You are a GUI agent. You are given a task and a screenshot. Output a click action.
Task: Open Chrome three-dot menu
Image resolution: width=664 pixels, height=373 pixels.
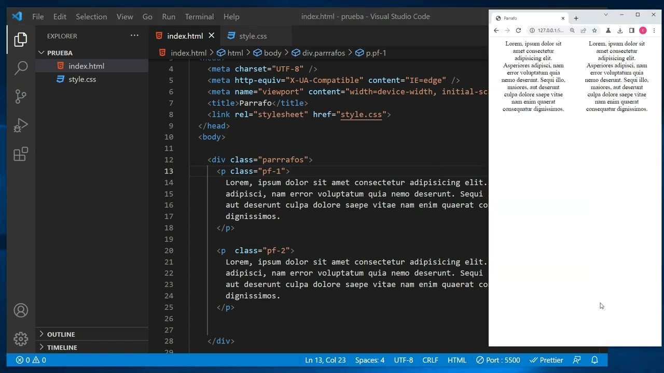tap(654, 31)
